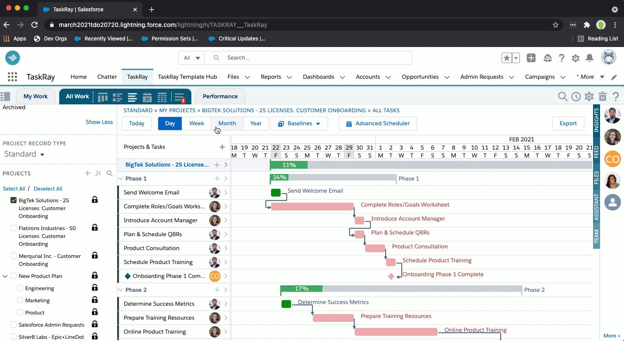Switch to the Performance tab
Screen dimensions: 624x341
click(220, 97)
